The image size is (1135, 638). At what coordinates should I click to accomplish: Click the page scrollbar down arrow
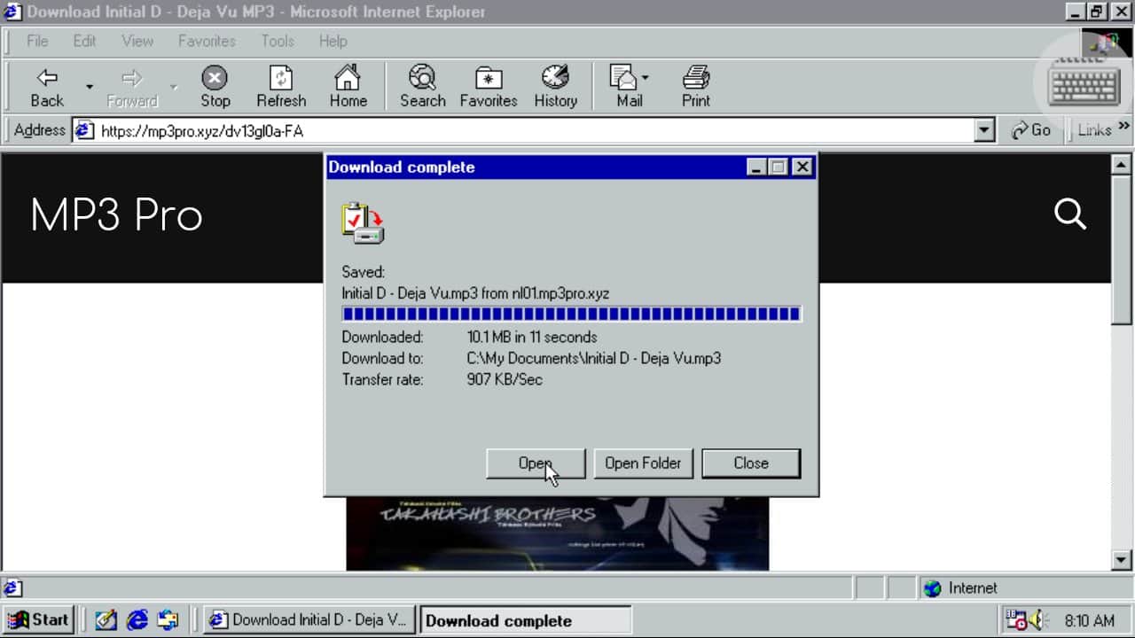coord(1121,559)
